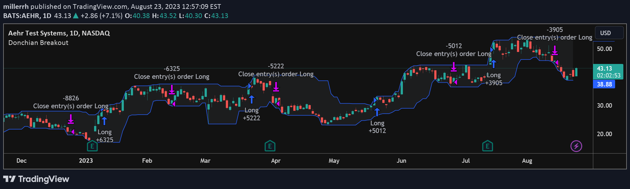Image resolution: width=630 pixels, height=189 pixels.
Task: Click the earnings E icon in July
Action: pyautogui.click(x=487, y=146)
